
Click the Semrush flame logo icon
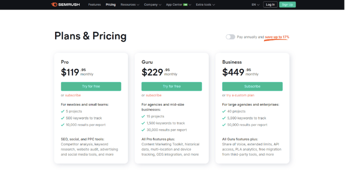pos(54,4)
